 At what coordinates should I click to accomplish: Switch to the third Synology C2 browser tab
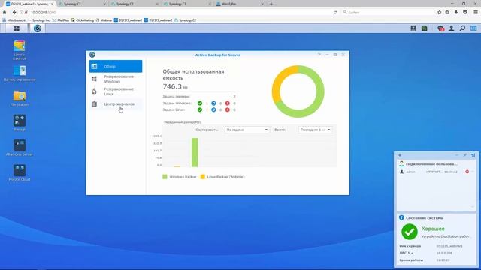[187, 4]
